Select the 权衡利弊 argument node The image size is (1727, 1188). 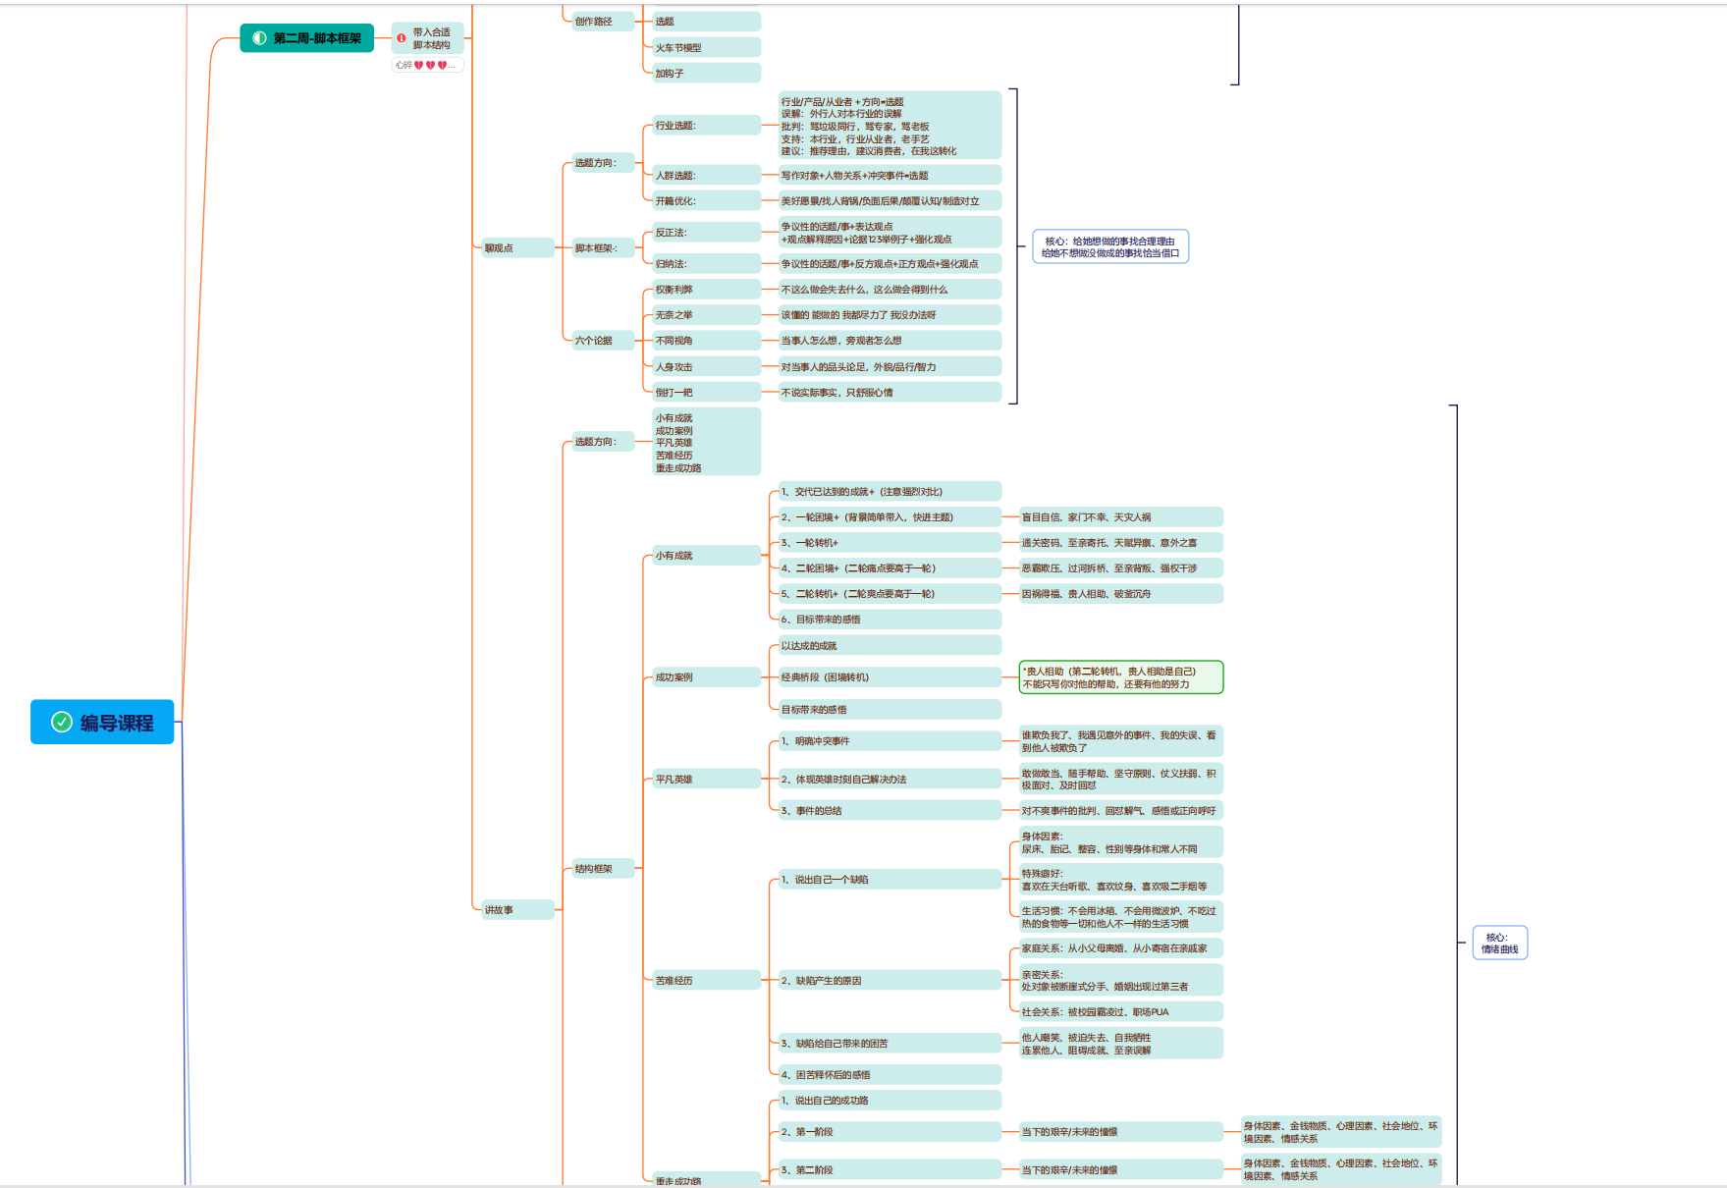click(705, 290)
